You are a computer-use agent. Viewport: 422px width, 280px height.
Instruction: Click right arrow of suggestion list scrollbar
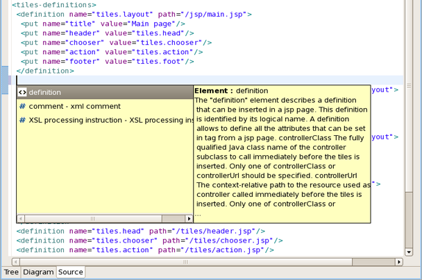(189, 218)
